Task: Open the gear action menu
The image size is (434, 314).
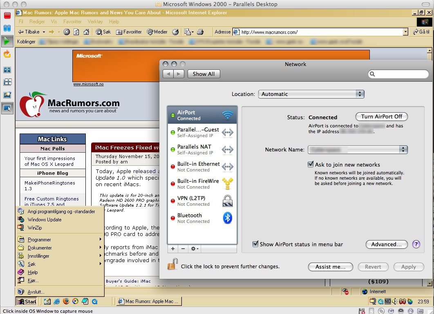Action: tap(194, 249)
